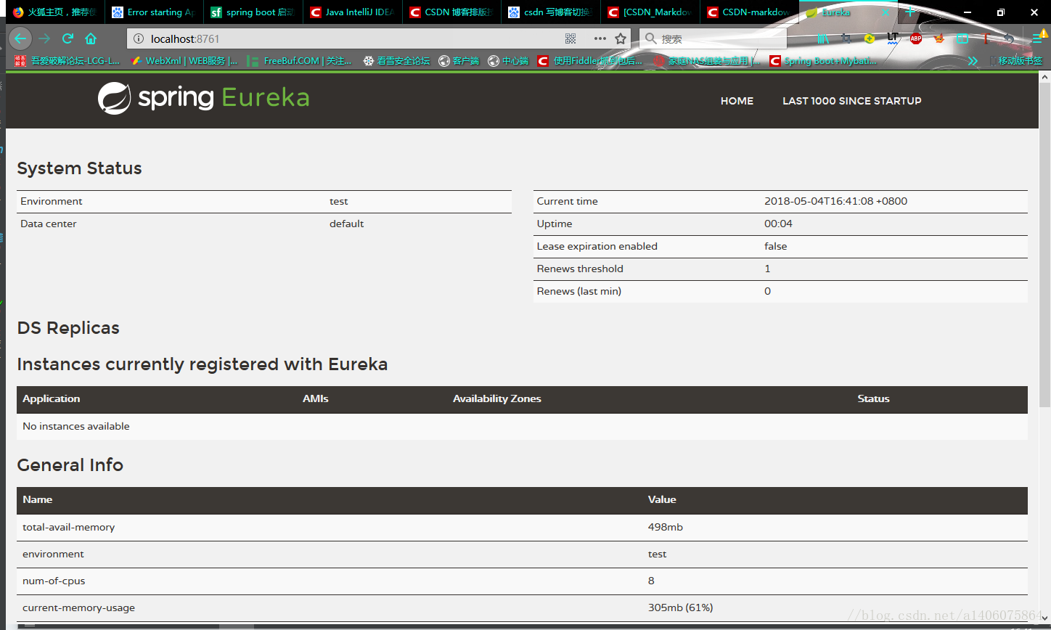Bookmark this page with the star icon
Viewport: 1051px width, 630px height.
(x=621, y=38)
